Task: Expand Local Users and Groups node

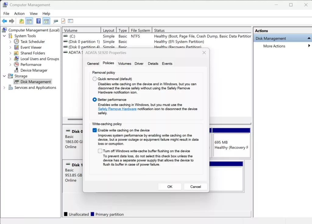Action: [x=10, y=59]
